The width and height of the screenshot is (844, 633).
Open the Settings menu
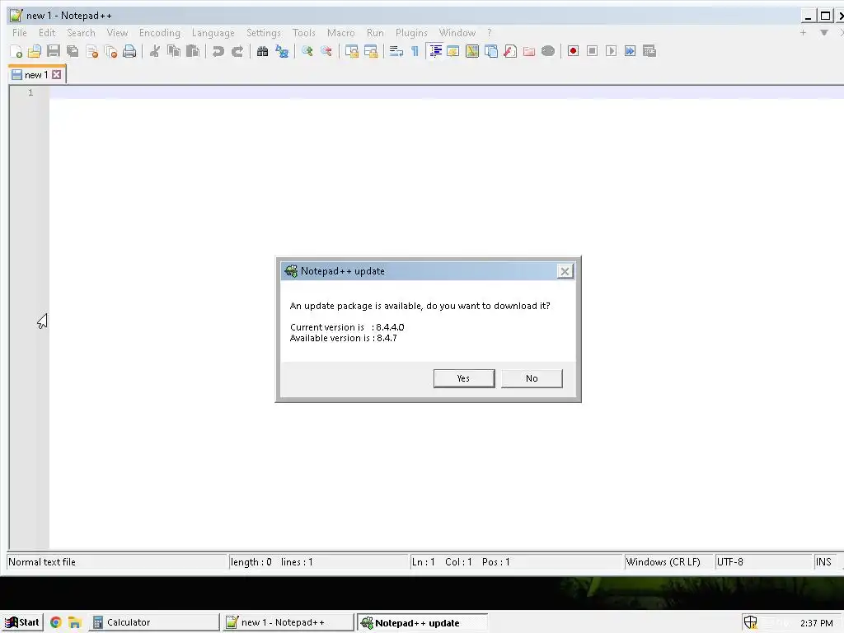pyautogui.click(x=263, y=33)
